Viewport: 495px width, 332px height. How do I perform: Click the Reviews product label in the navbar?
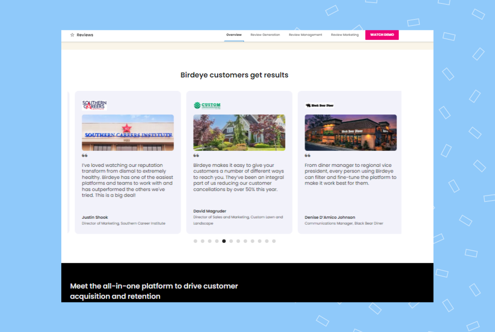(x=85, y=35)
